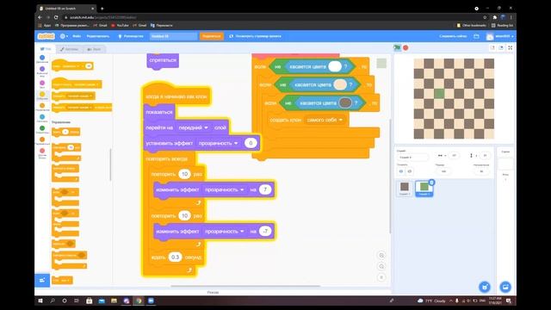Select the Внешний вид blocks category
The width and height of the screenshot is (551, 310).
[42, 71]
